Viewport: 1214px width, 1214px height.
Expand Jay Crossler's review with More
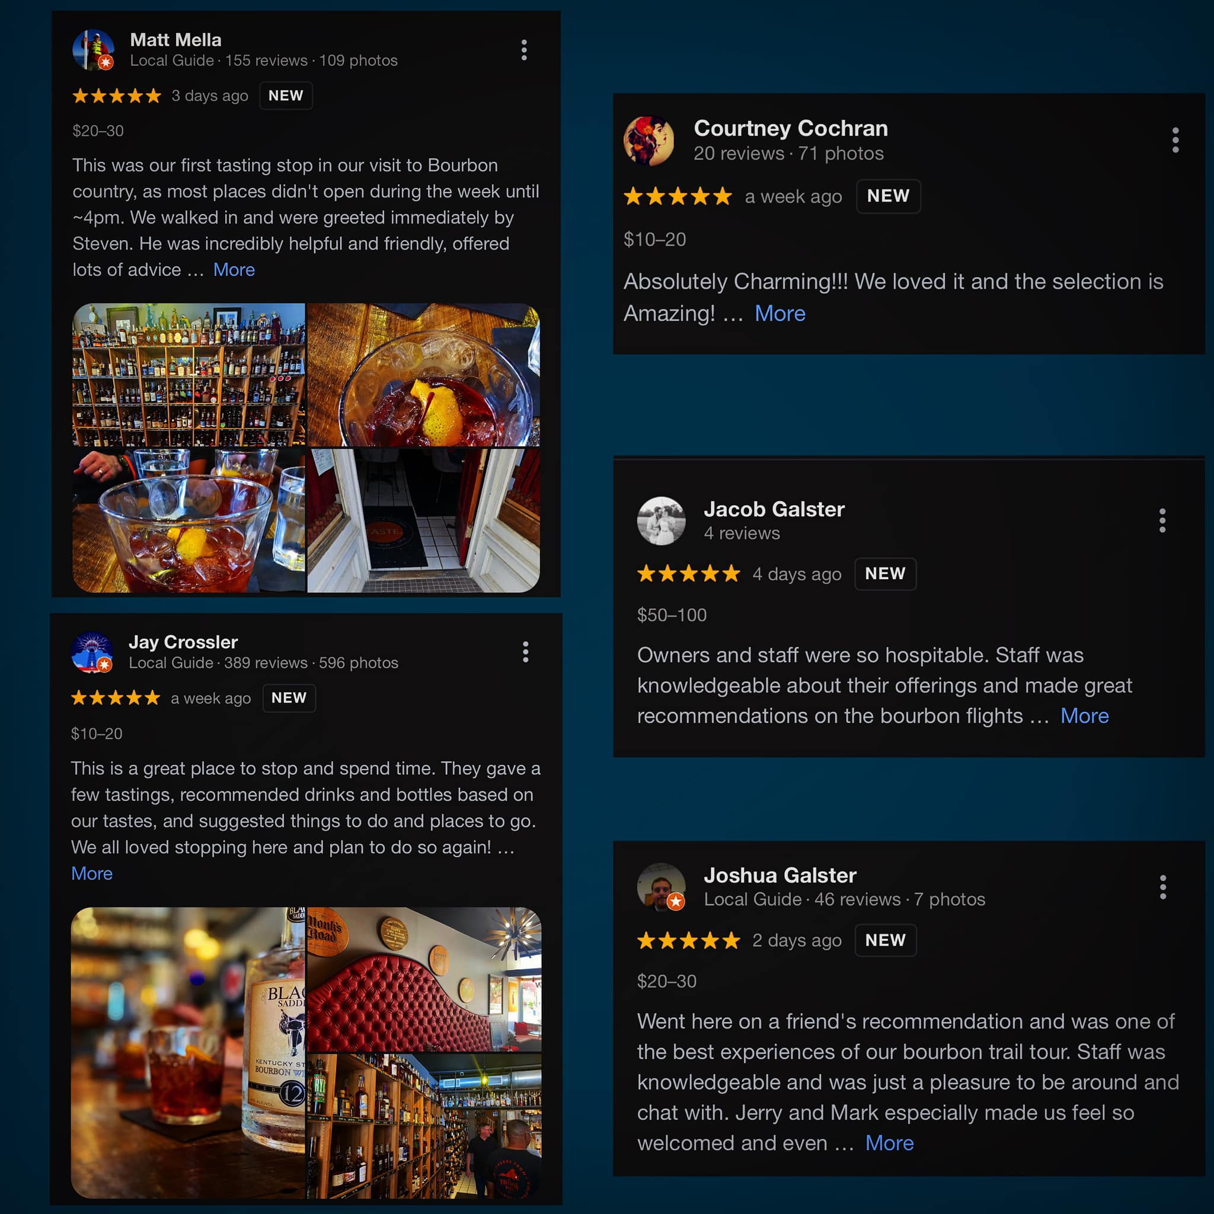coord(92,873)
